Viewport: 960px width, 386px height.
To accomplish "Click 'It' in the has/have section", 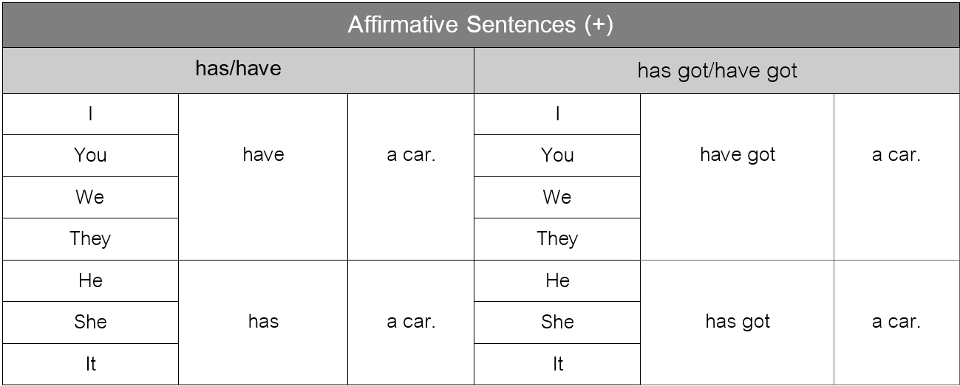I will [90, 364].
